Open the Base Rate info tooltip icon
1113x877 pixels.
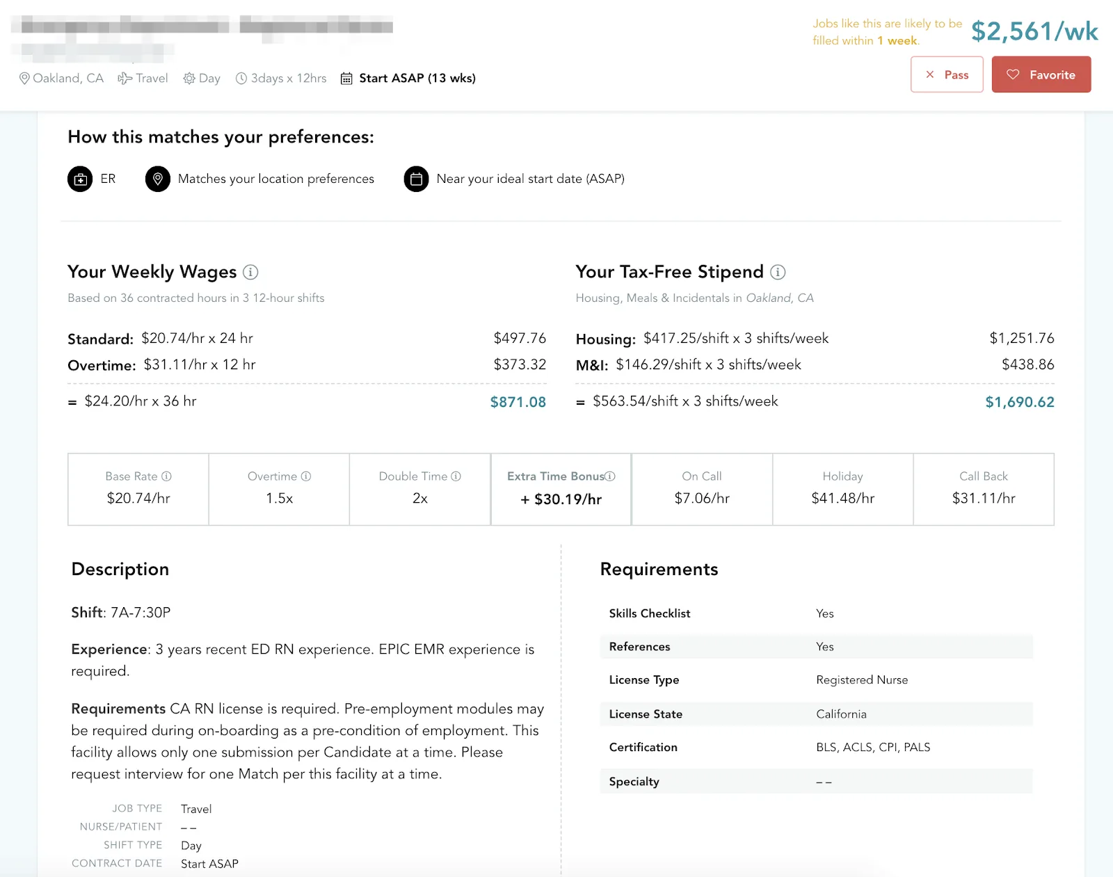[166, 476]
